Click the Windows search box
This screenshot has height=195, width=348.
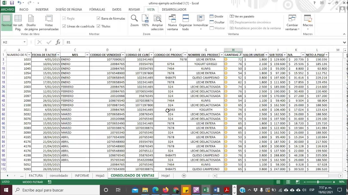[x=56, y=190]
